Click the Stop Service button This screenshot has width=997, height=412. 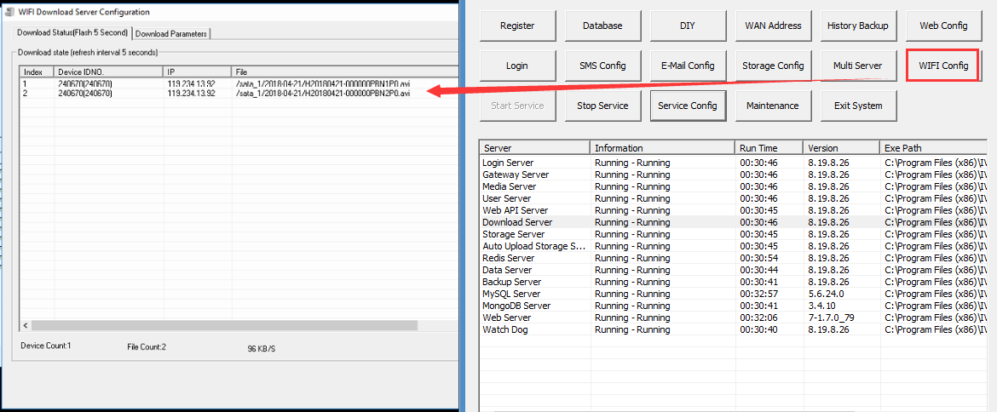602,106
